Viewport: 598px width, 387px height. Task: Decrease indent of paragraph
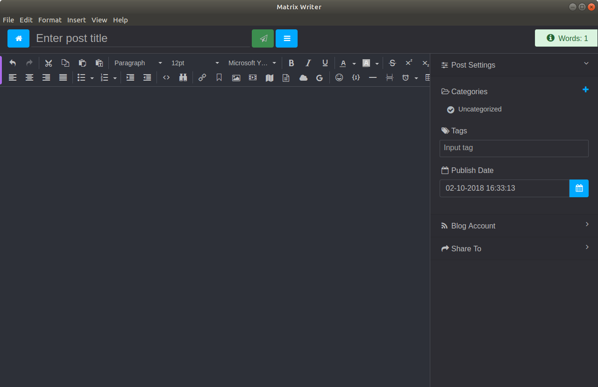(x=147, y=78)
